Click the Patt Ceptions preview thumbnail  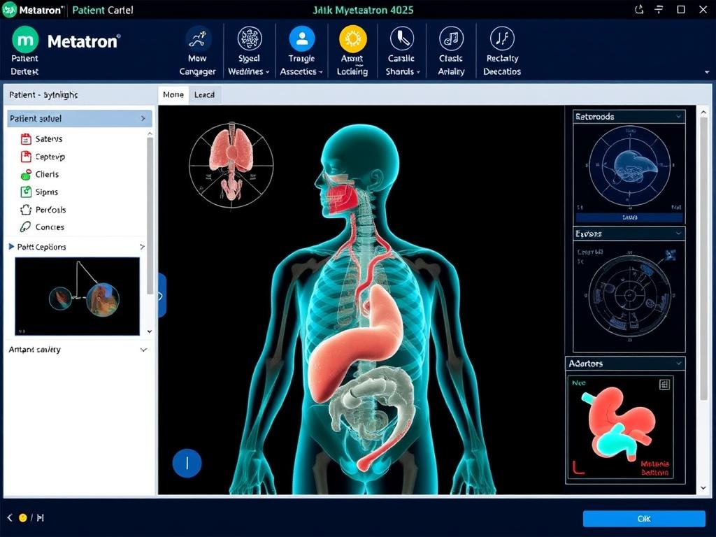click(x=77, y=296)
